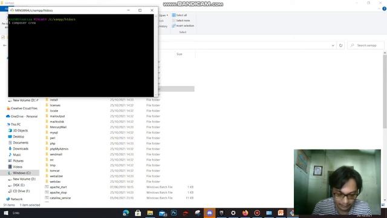Image resolution: width=387 pixels, height=218 pixels.
Task: Switch to File Explorer in taskbar
Action: [150, 213]
